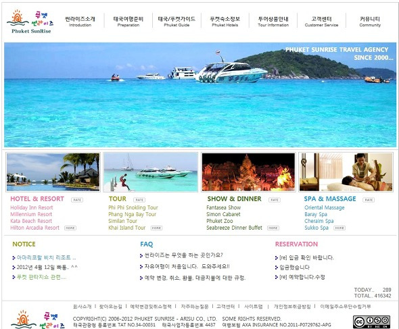
Task: Open Oriental Massage link
Action: 325,207
